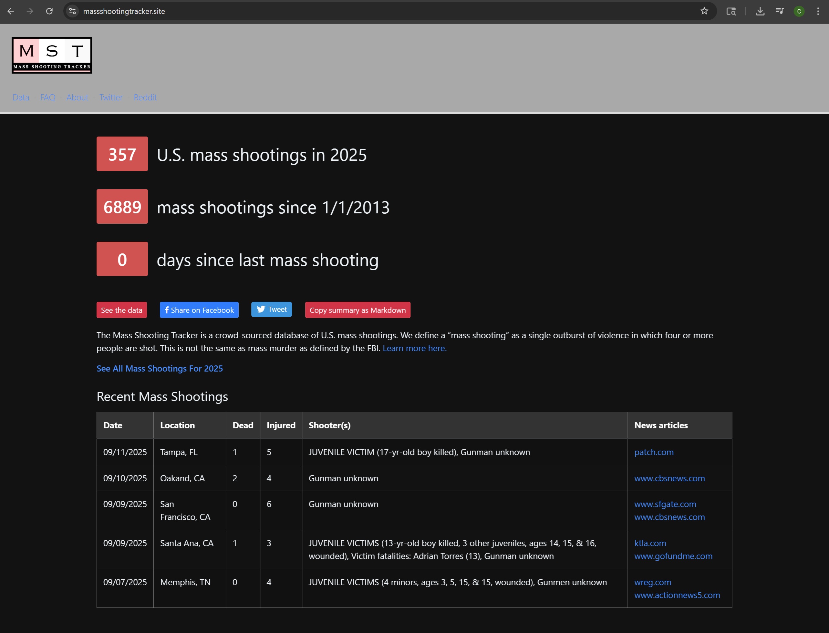Click Share on Facebook button
Image resolution: width=829 pixels, height=633 pixels.
click(x=199, y=310)
